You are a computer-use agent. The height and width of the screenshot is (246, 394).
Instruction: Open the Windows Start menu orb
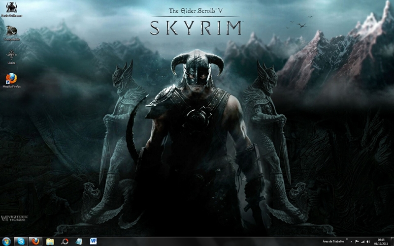coord(6,242)
